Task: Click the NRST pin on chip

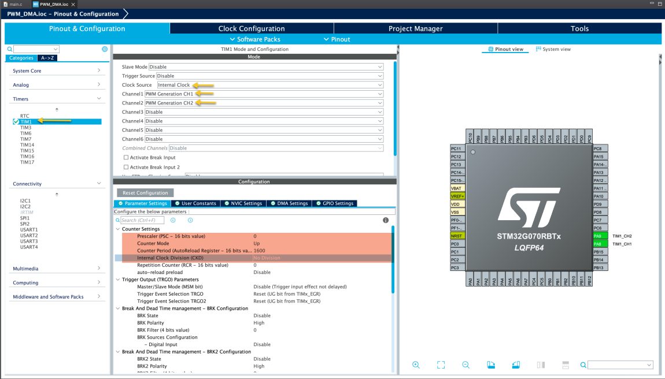Action: [x=457, y=236]
